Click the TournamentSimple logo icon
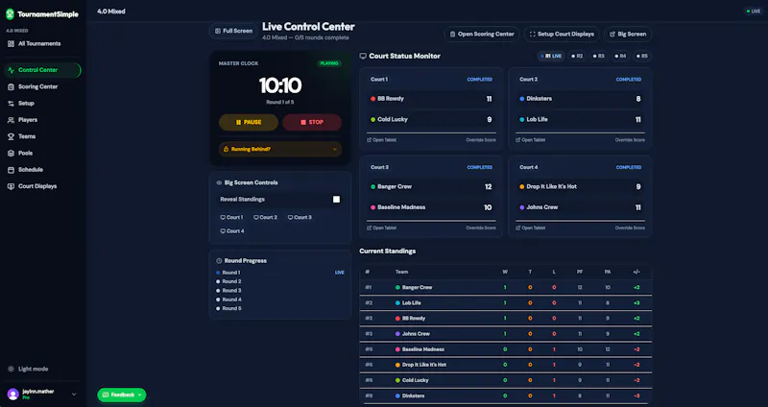This screenshot has width=768, height=407. click(10, 14)
